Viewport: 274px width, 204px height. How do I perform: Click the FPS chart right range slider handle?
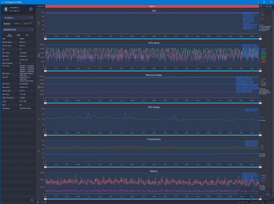pyautogui.click(x=260, y=39)
